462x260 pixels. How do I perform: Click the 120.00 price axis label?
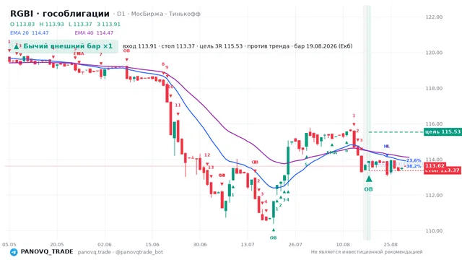coord(434,53)
